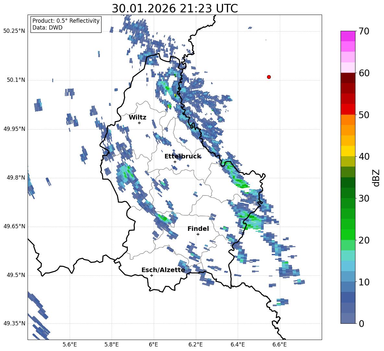Click the title 30.01.2026 21:23 UTC

tap(175, 8)
